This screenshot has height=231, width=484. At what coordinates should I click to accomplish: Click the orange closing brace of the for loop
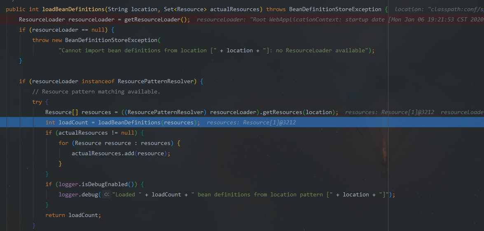pos(60,164)
